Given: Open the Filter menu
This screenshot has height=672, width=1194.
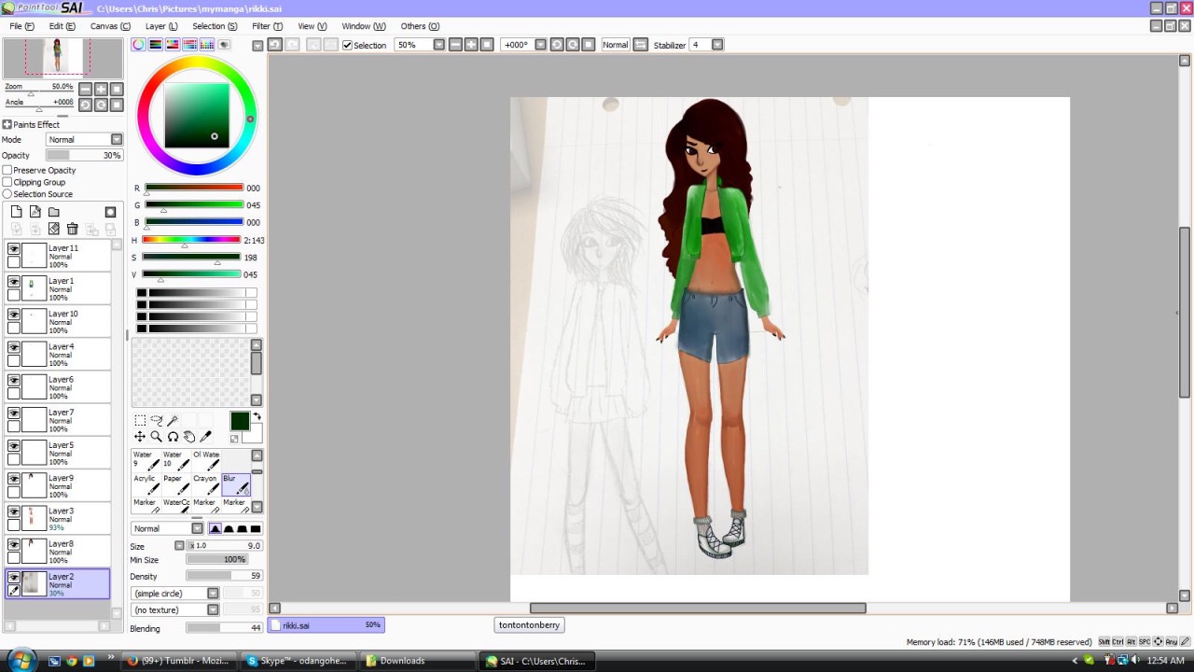Looking at the screenshot, I should [x=267, y=26].
